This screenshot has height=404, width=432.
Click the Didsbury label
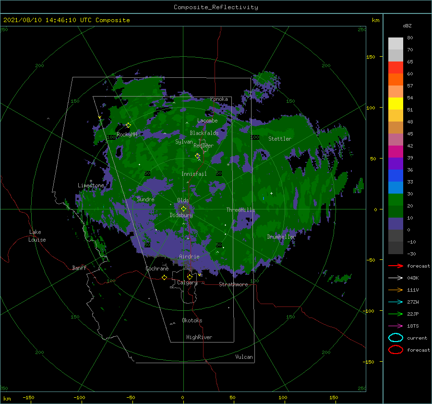(x=181, y=215)
